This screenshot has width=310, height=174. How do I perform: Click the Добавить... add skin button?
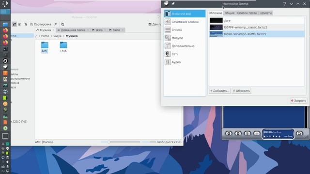click(x=219, y=91)
